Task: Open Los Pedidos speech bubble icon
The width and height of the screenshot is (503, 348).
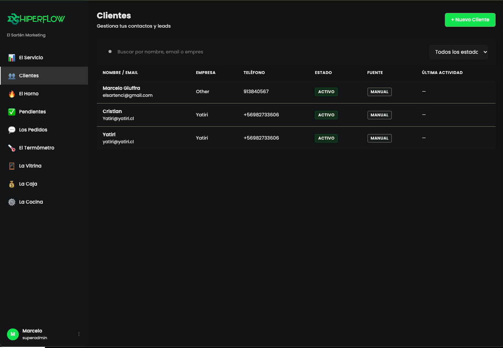Action: tap(12, 130)
